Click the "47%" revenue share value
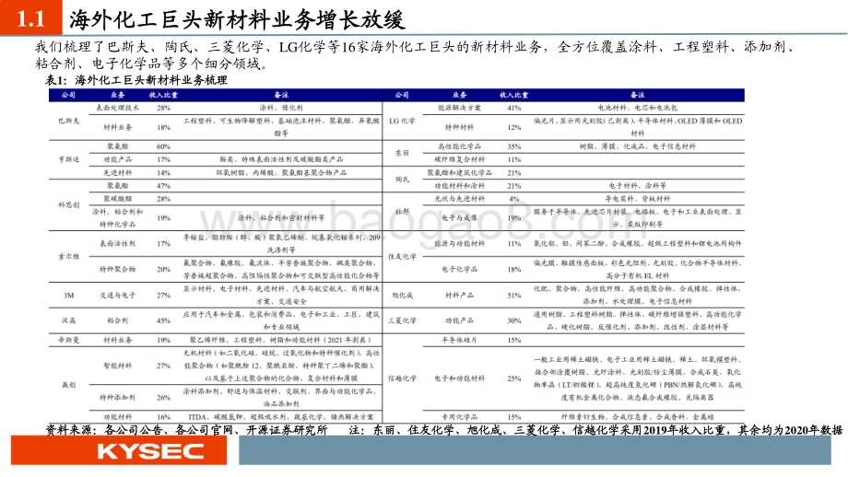848x477 pixels. (163, 186)
